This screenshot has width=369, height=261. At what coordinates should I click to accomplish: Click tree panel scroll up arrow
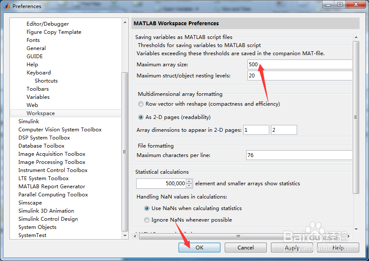(125, 22)
